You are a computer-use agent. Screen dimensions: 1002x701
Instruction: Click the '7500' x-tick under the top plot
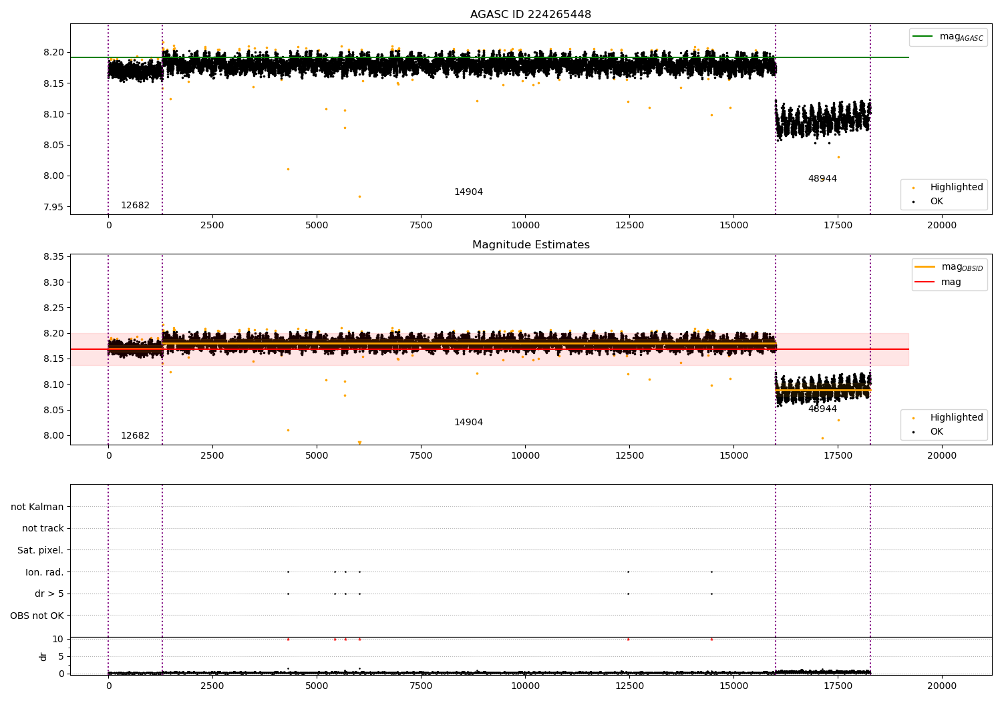[421, 226]
